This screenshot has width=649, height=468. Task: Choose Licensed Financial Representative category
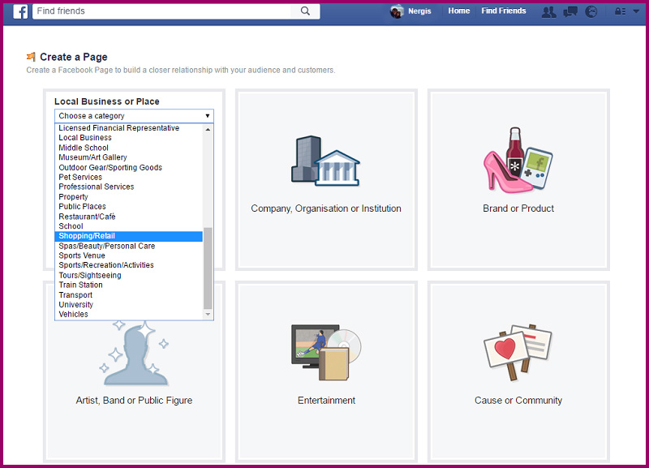129,128
